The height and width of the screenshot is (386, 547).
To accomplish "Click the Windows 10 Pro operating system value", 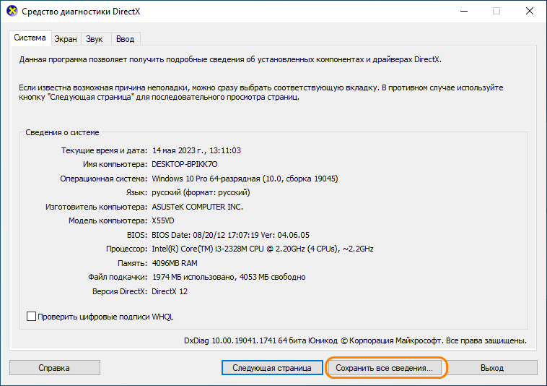I will click(245, 179).
